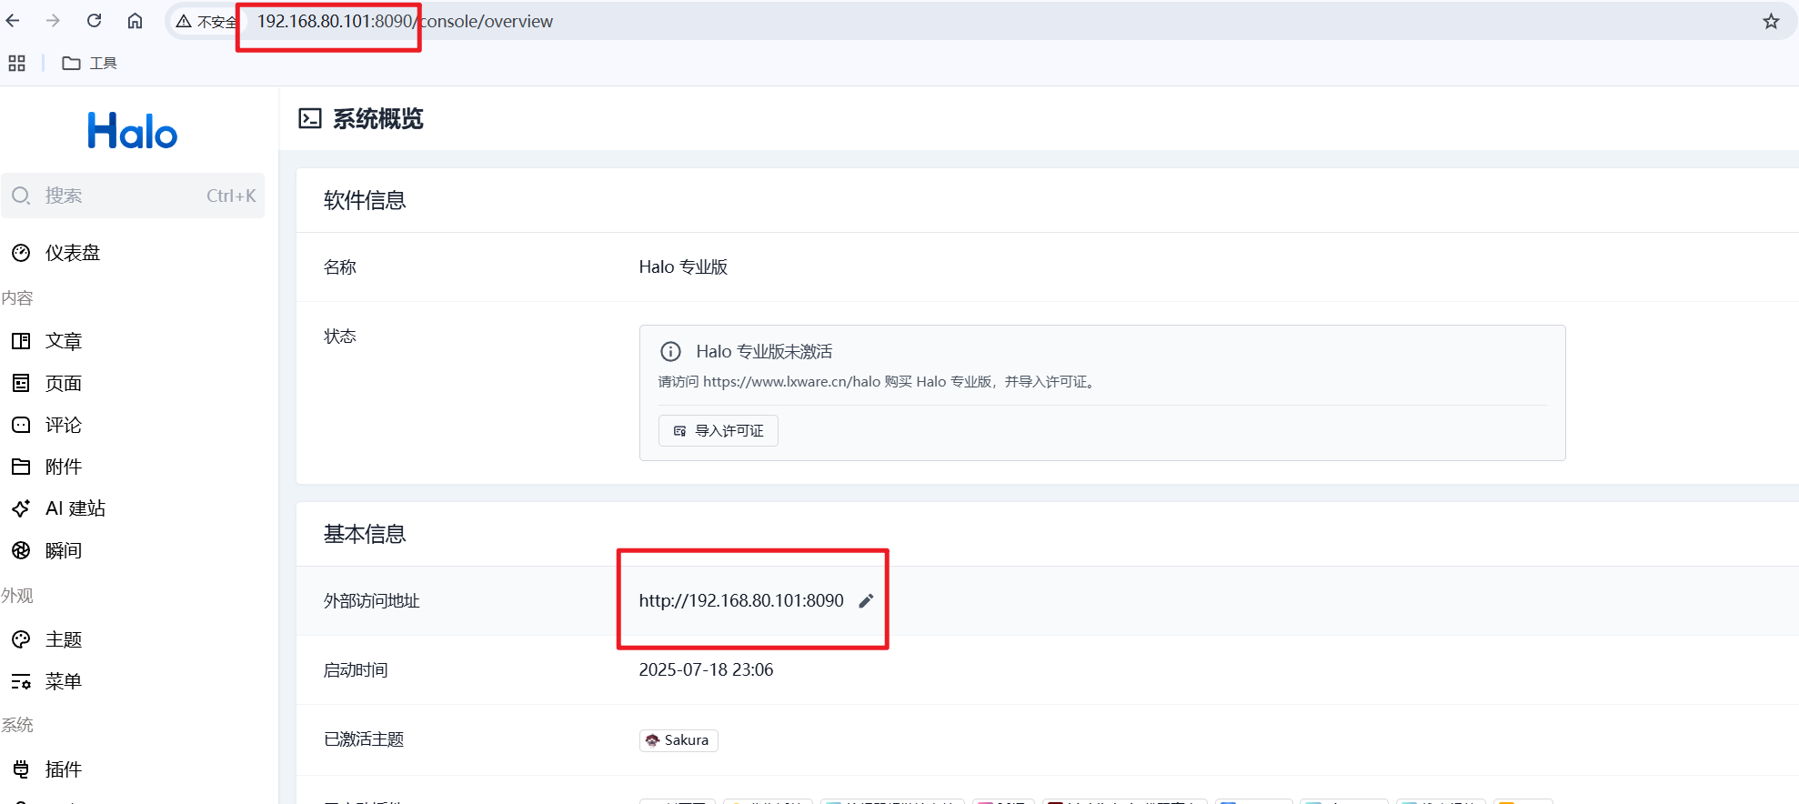Click the license purchase instruction text with lxware URL
Viewport: 1799px width, 804px height.
879,382
